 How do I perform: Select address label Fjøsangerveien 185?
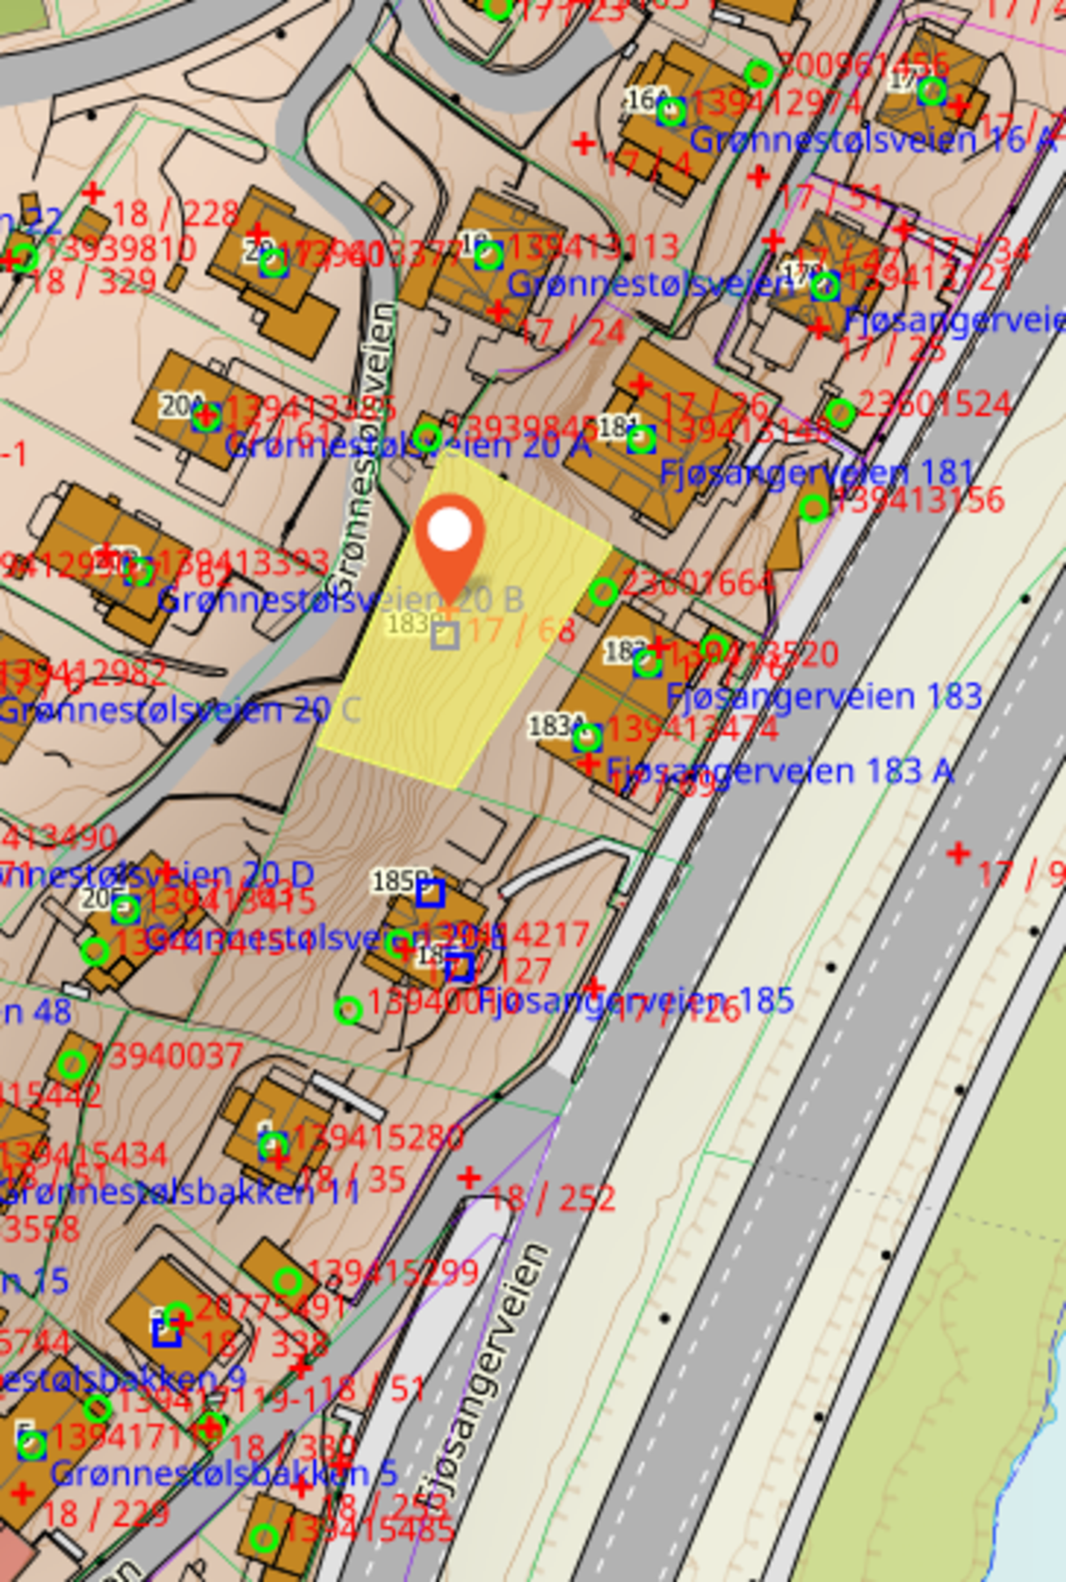pos(637,1000)
